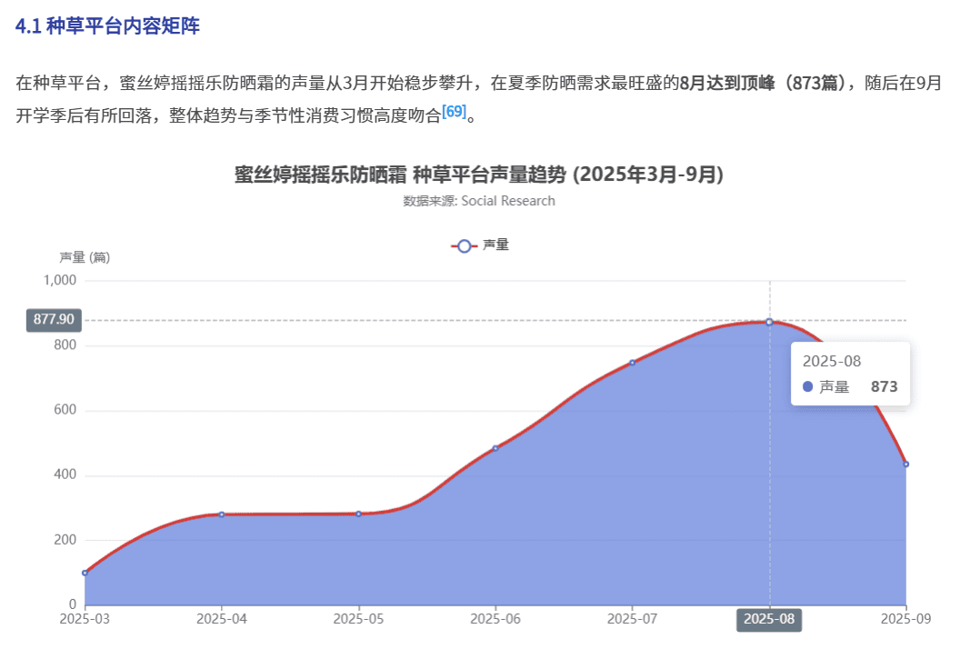
Task: Click the y-axis value 200
Action: 65,540
